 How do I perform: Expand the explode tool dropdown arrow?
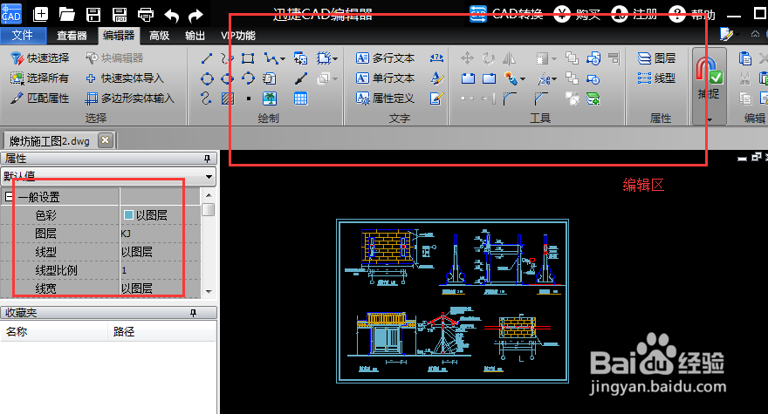[523, 78]
